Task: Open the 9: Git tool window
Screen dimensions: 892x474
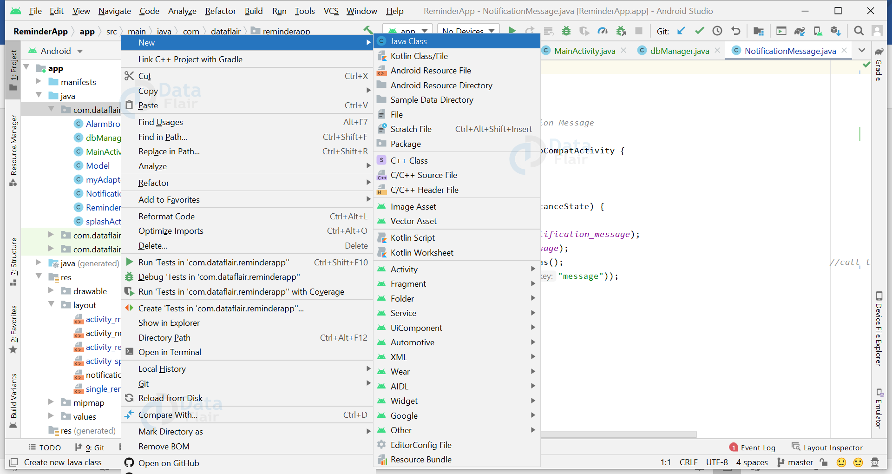Action: [90, 448]
